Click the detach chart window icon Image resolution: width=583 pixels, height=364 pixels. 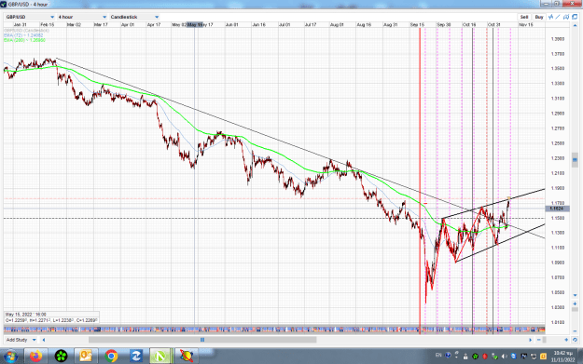[575, 17]
